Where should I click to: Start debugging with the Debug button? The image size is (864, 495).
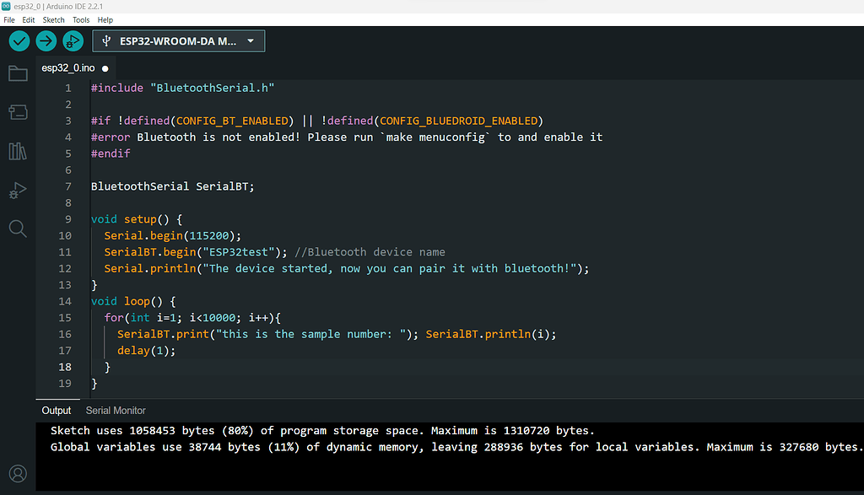pyautogui.click(x=73, y=40)
